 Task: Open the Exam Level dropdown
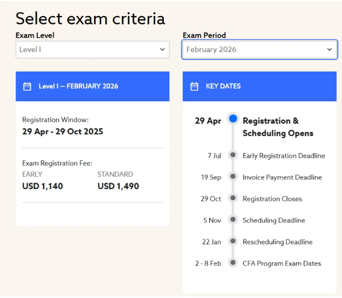pos(92,49)
